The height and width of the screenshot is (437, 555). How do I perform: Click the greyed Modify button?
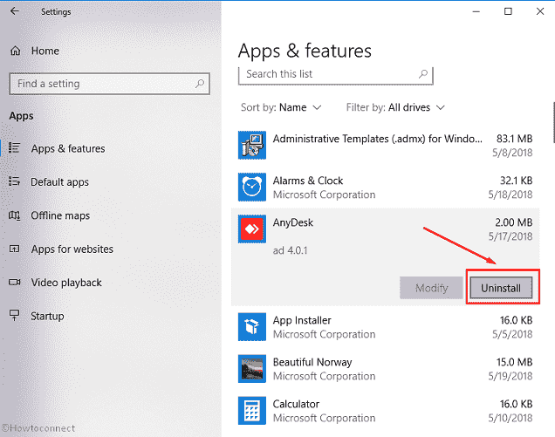click(x=431, y=288)
